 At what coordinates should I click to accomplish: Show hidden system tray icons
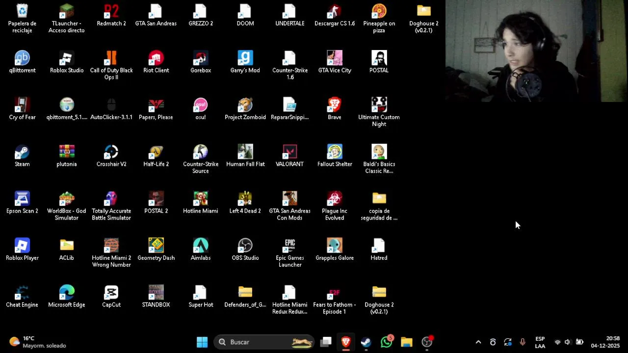click(478, 342)
